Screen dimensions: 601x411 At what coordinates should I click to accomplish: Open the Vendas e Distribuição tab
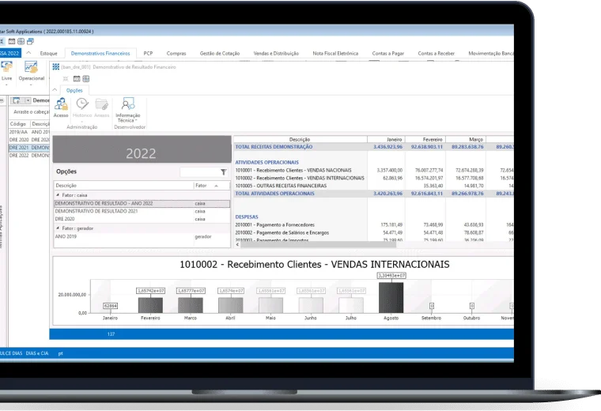point(276,54)
